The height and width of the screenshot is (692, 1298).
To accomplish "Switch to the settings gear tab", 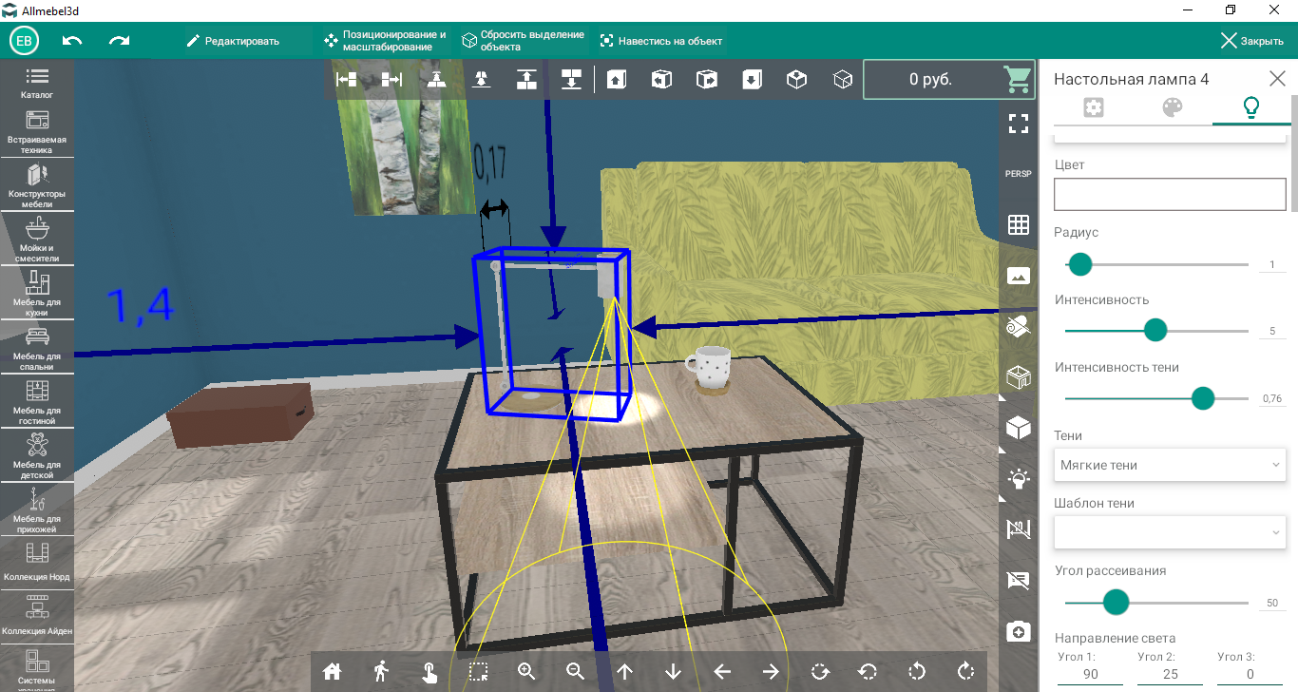I will click(1094, 107).
